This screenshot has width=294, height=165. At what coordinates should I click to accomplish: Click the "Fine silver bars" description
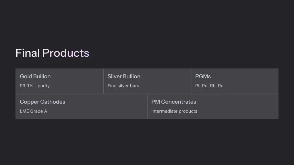click(x=123, y=86)
